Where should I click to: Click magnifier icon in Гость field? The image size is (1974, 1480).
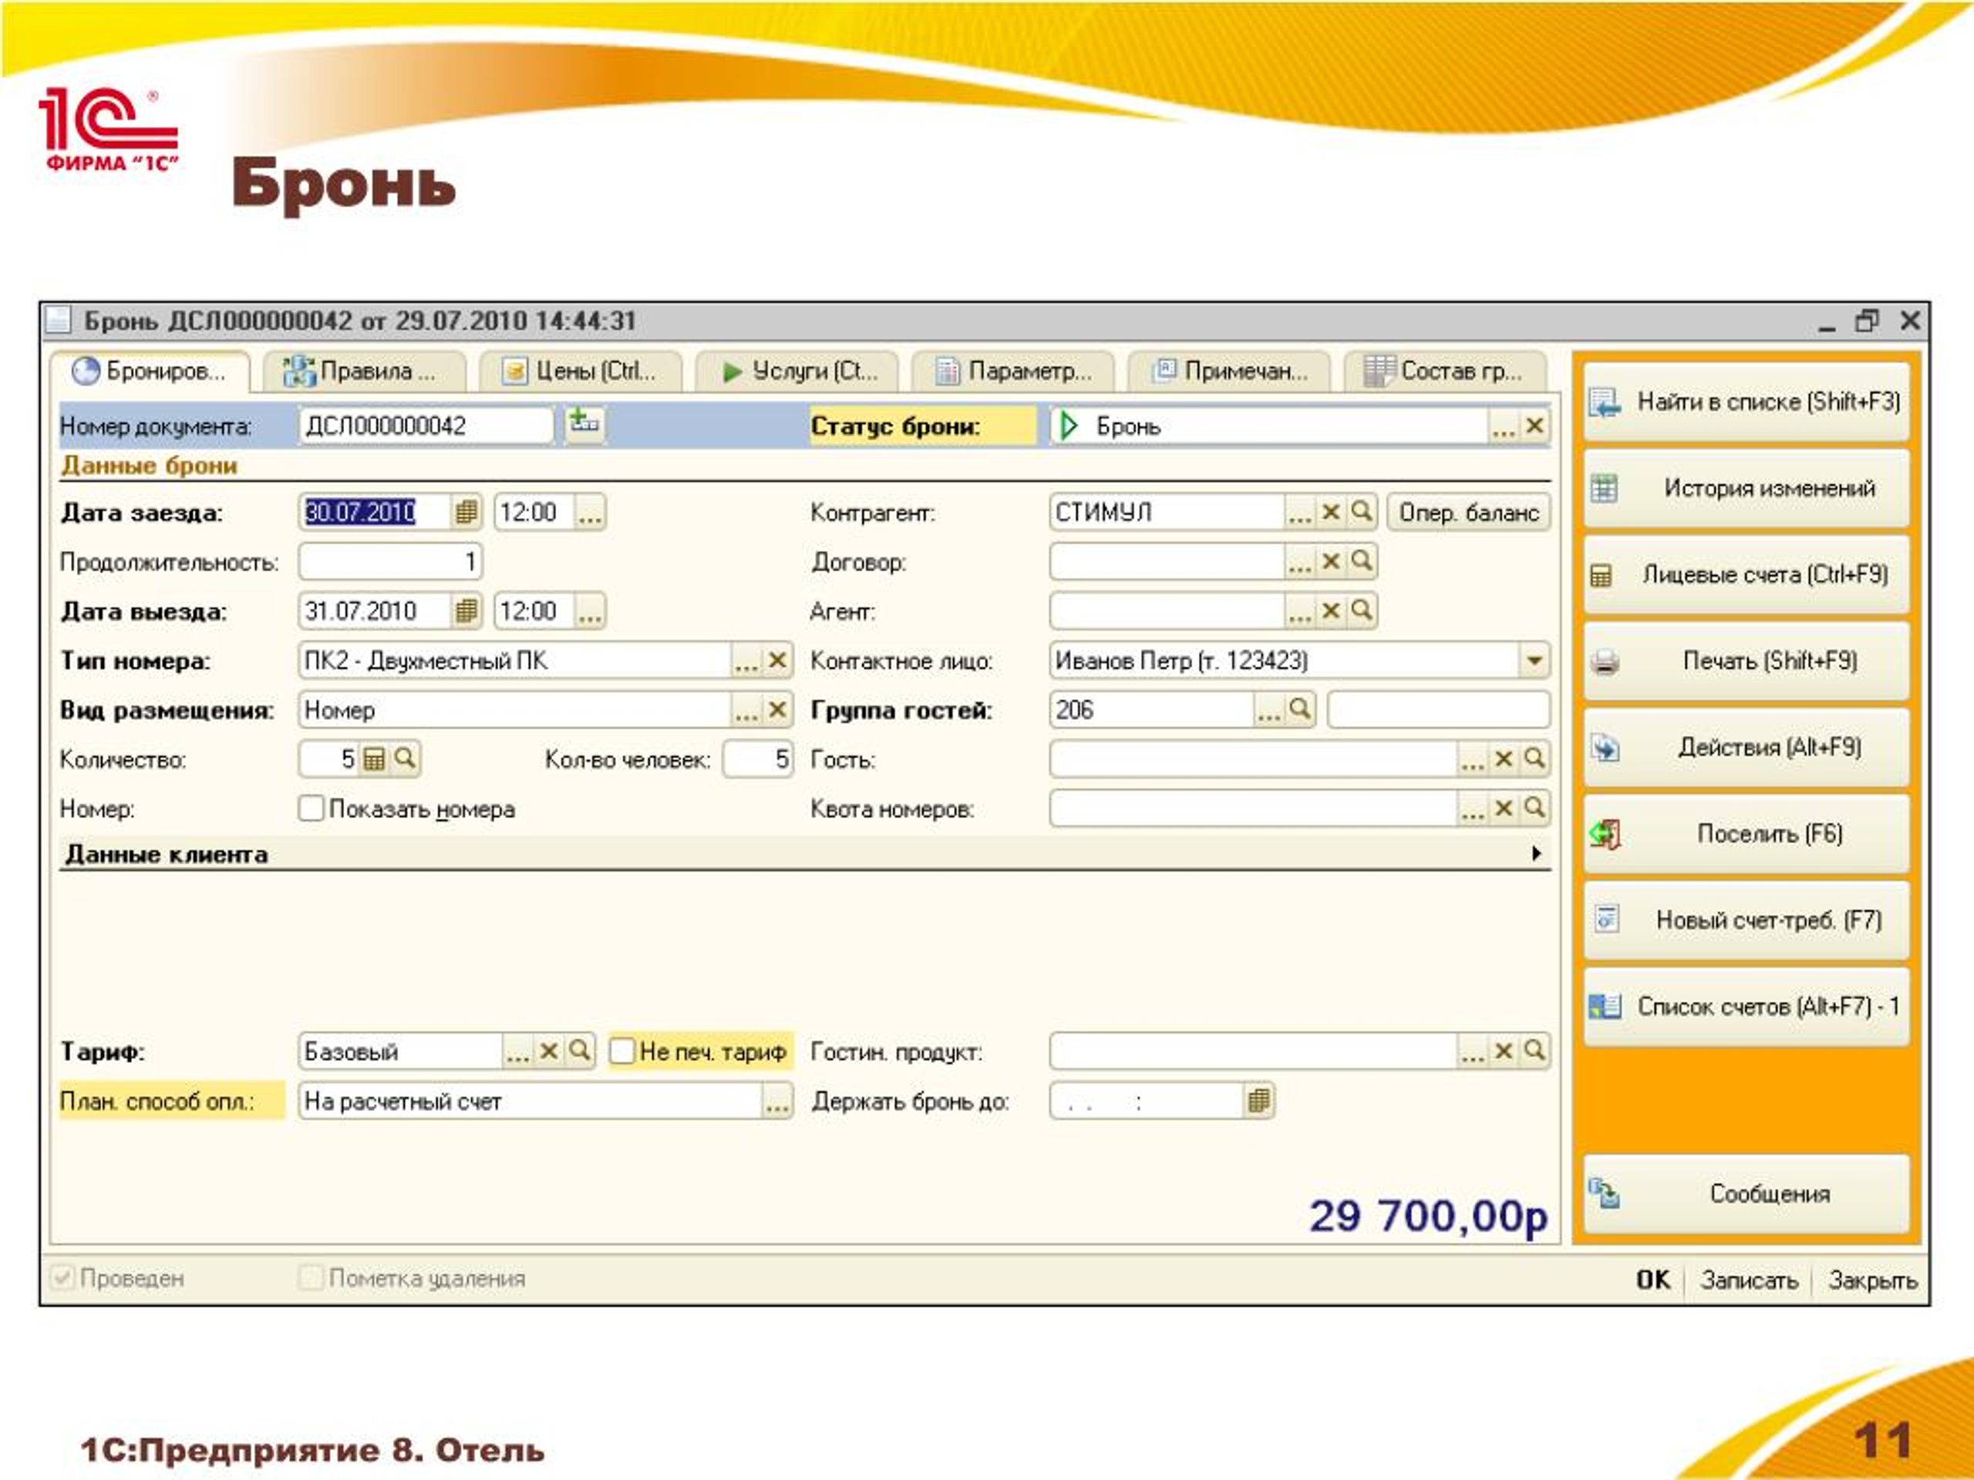(x=1534, y=758)
